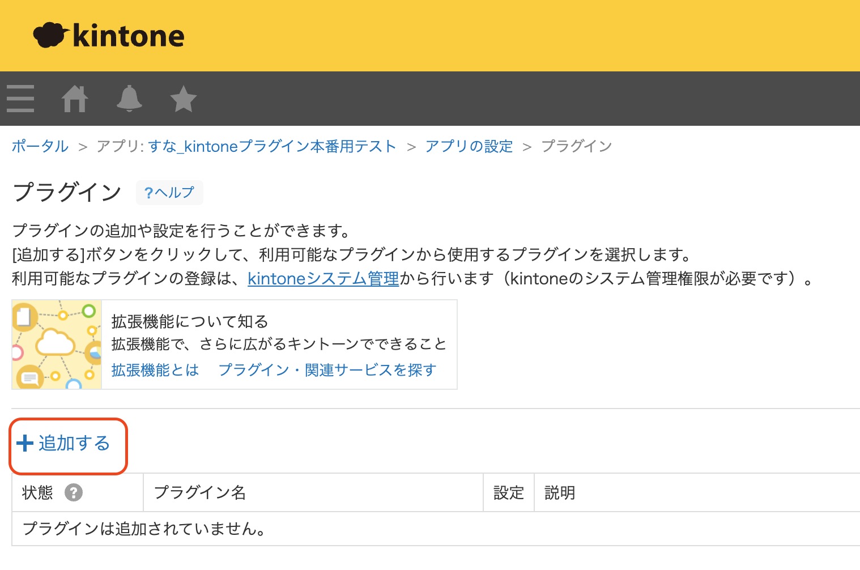Open the ?ヘルプ help link

click(169, 193)
